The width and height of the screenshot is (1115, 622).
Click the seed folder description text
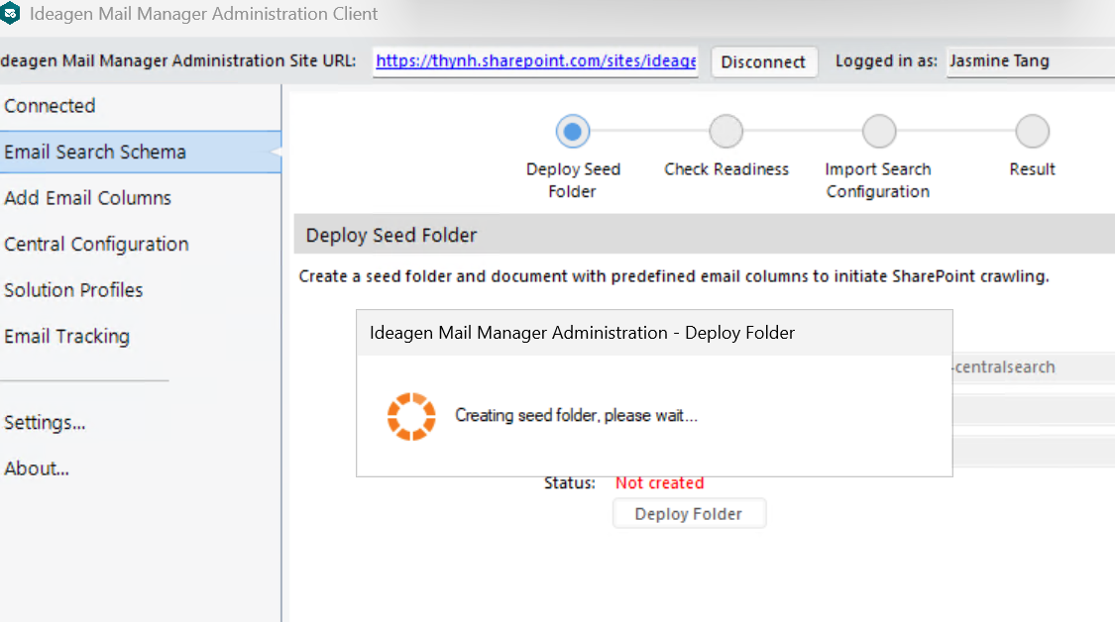pos(674,276)
